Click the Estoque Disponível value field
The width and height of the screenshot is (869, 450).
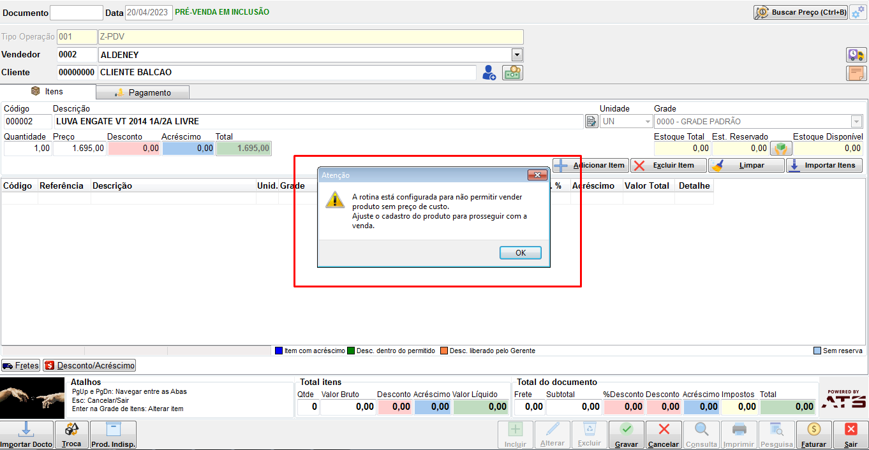tap(828, 149)
